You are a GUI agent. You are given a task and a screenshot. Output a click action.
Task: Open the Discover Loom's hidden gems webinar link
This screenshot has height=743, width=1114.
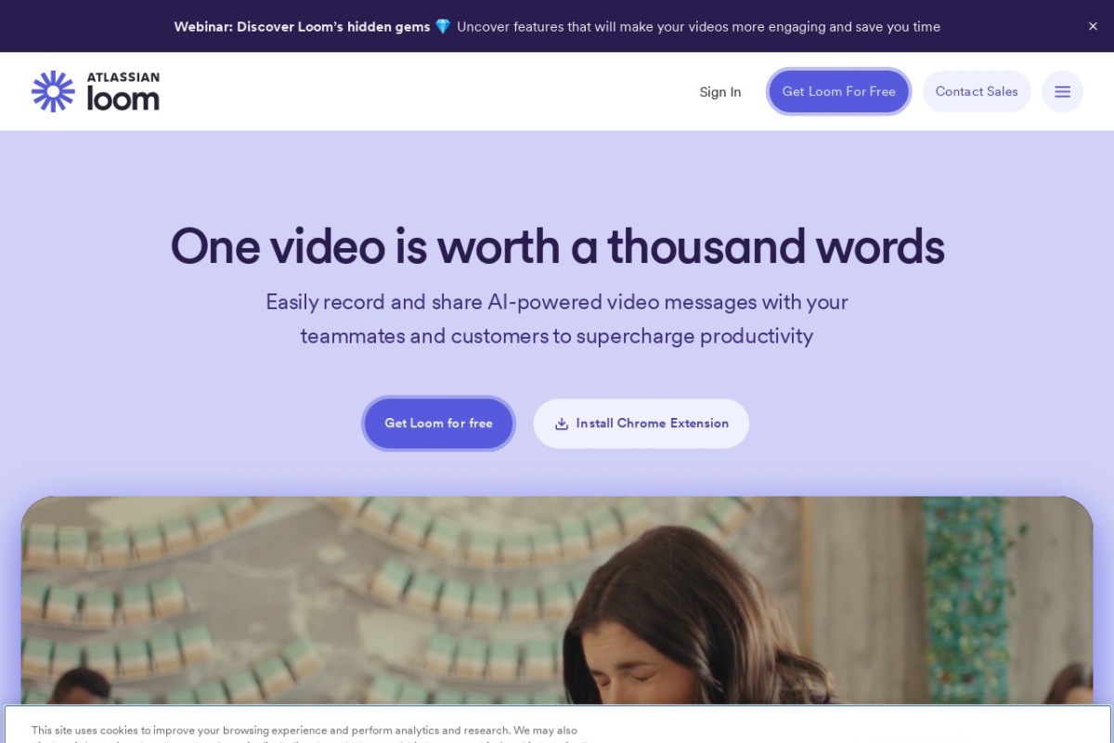[302, 27]
